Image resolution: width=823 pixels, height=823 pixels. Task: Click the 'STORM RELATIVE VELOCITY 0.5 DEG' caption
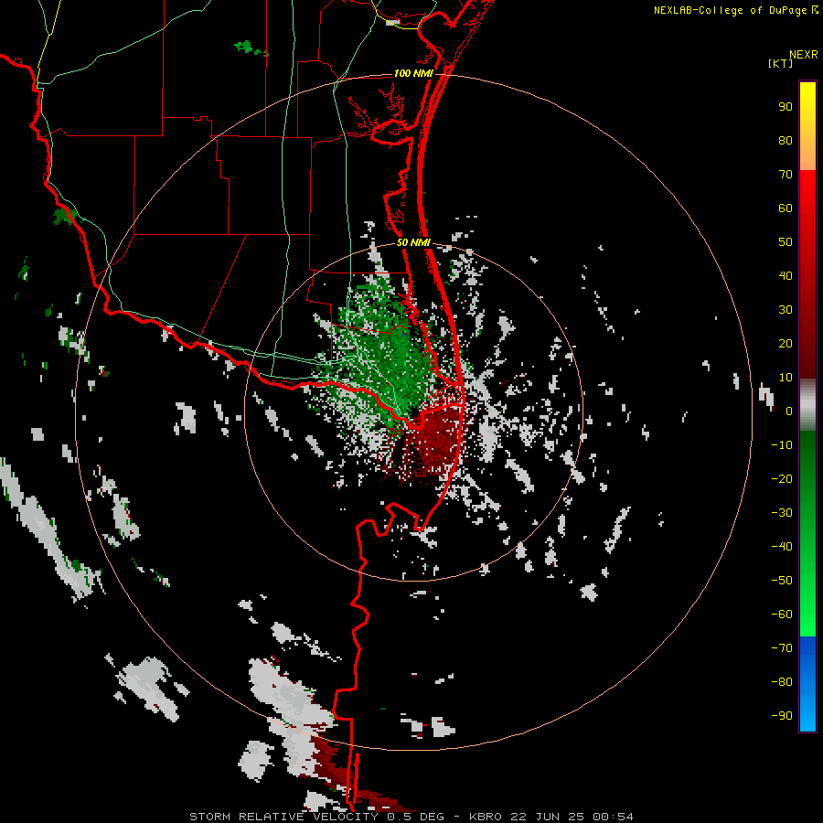pos(316,817)
